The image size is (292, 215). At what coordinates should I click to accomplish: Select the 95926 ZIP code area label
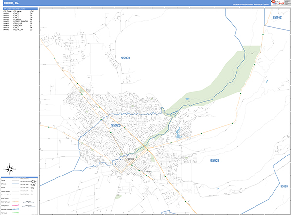coord(115,125)
